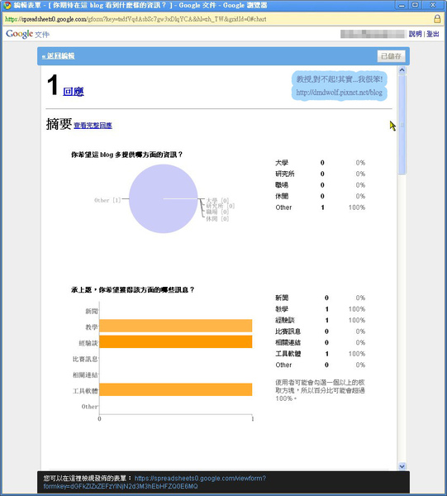Close the browser window
Viewport: 447px width, 496px height.
tap(433, 6)
